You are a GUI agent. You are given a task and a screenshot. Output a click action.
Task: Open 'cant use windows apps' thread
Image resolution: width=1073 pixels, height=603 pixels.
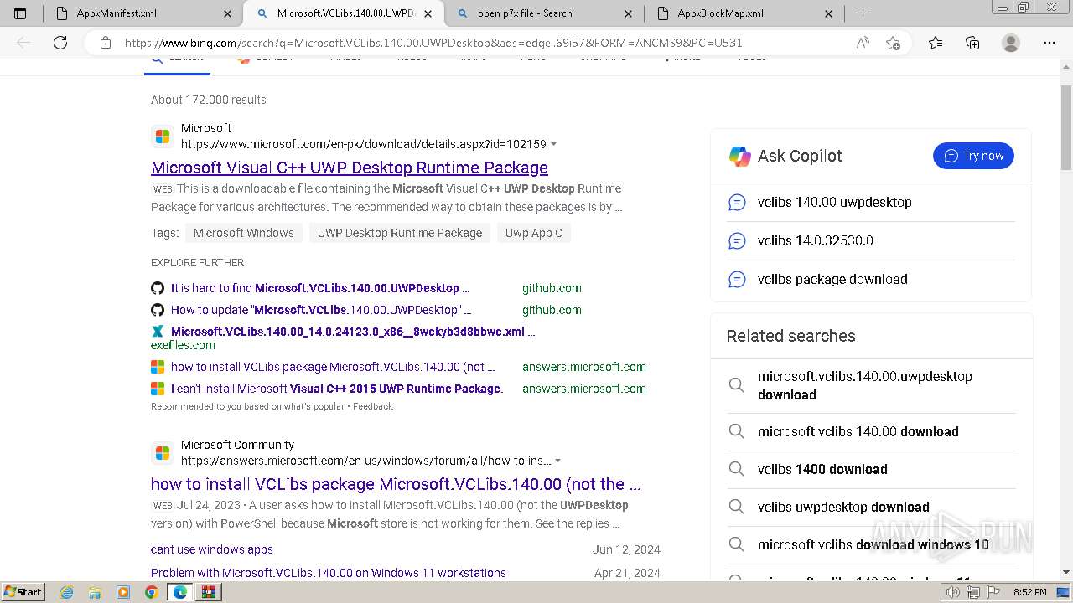coord(212,549)
